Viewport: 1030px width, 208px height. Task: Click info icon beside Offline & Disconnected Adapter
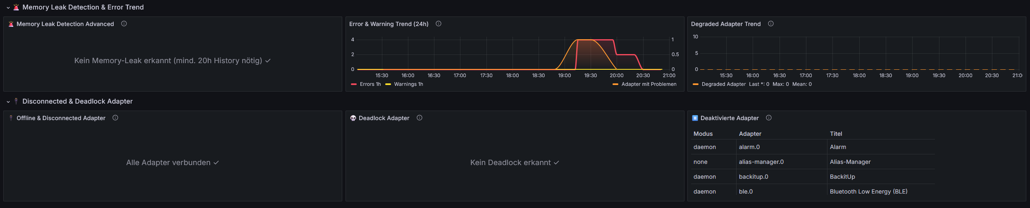[115, 118]
